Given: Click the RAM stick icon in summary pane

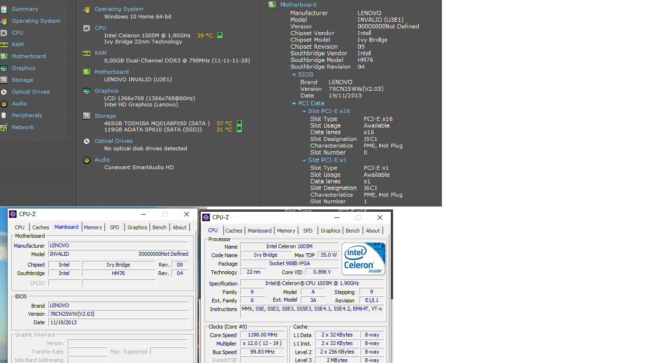Looking at the screenshot, I should [x=87, y=53].
